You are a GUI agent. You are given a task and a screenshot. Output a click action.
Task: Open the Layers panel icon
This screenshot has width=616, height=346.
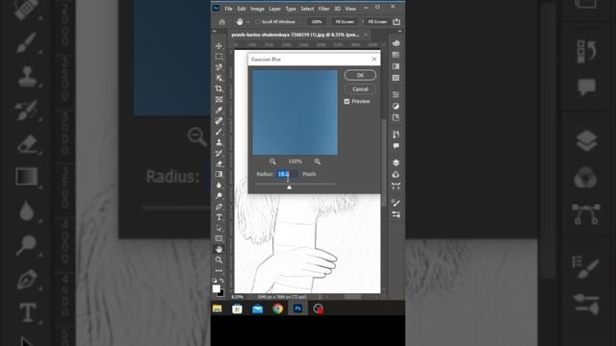click(396, 162)
